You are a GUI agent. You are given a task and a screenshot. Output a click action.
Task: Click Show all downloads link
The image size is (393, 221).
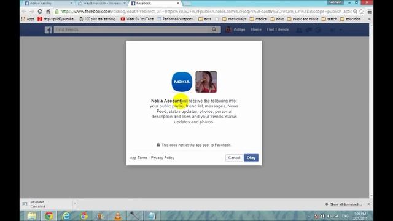(346, 204)
